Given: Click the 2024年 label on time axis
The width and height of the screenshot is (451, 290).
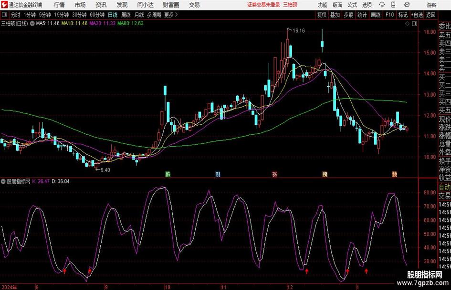Looking at the screenshot, I should point(10,287).
